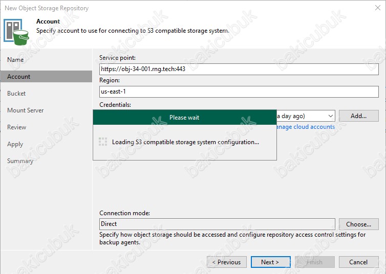Click the Service point URL field
The image size is (386, 274).
tap(239, 69)
